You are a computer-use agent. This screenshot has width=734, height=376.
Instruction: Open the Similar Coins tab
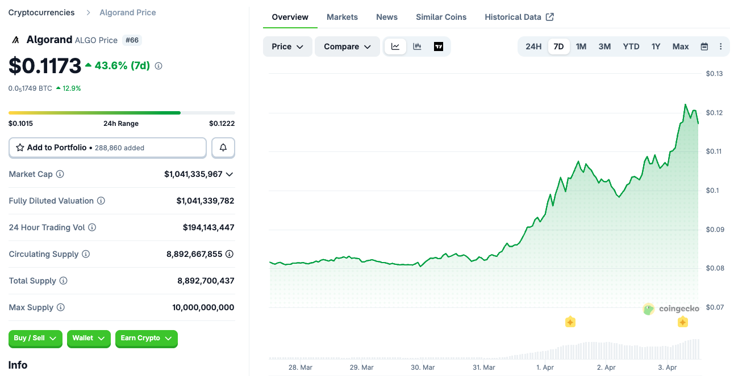(x=441, y=16)
